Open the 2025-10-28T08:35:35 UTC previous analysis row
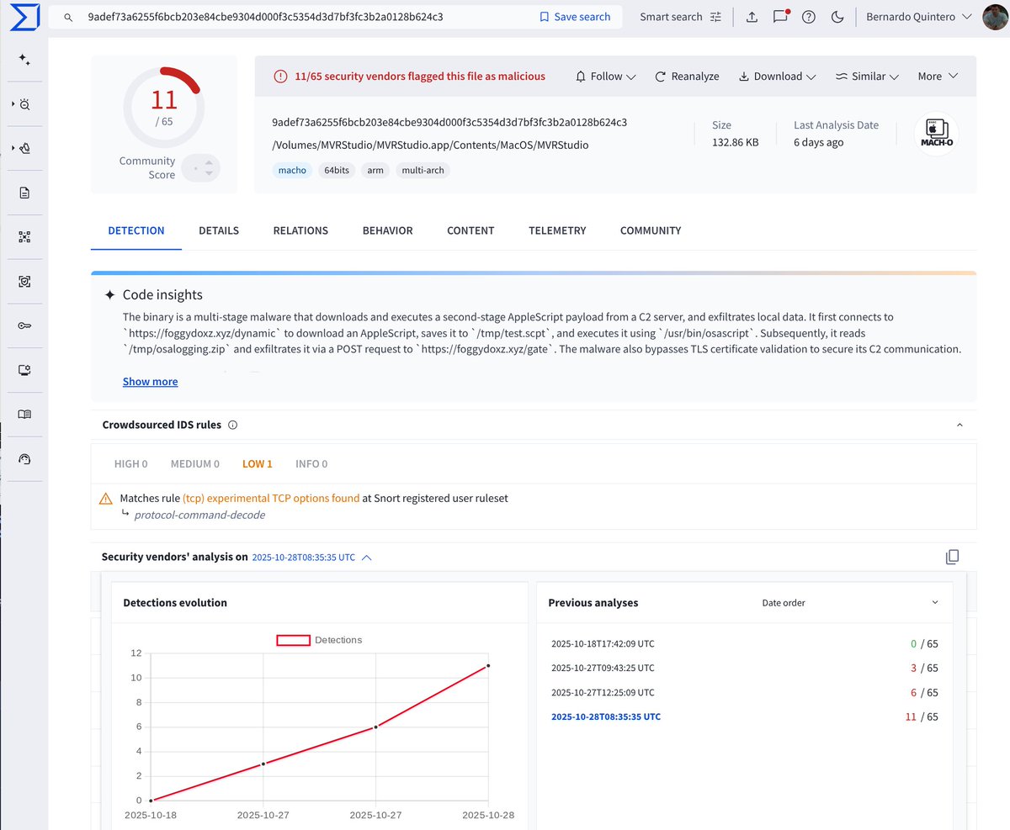The height and width of the screenshot is (830, 1010). pos(744,717)
